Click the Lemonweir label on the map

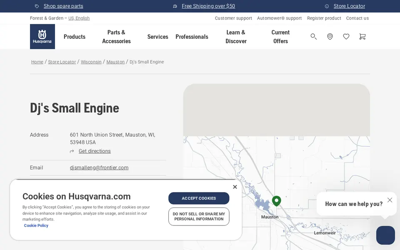point(325,233)
